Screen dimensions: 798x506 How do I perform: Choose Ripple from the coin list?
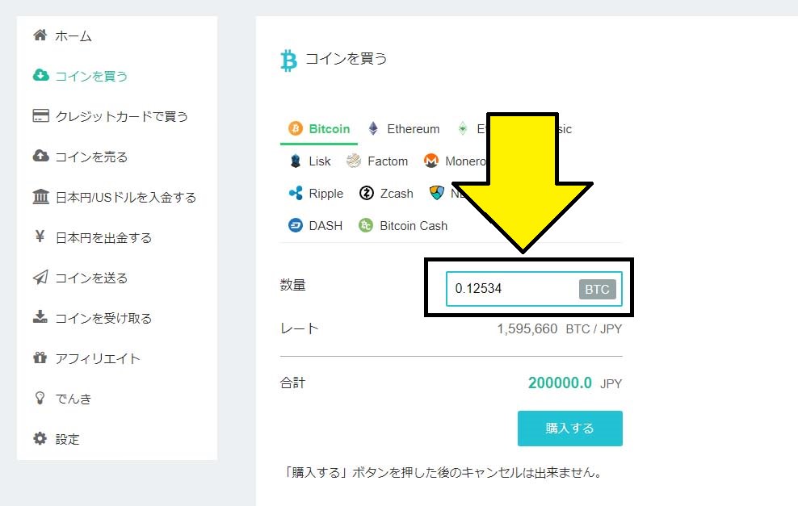316,194
